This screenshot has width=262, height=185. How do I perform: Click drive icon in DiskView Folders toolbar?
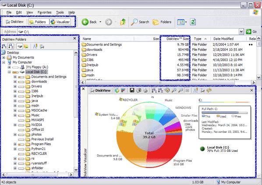click(x=20, y=46)
